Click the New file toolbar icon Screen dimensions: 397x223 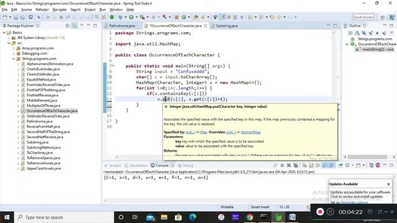[x=5, y=17]
